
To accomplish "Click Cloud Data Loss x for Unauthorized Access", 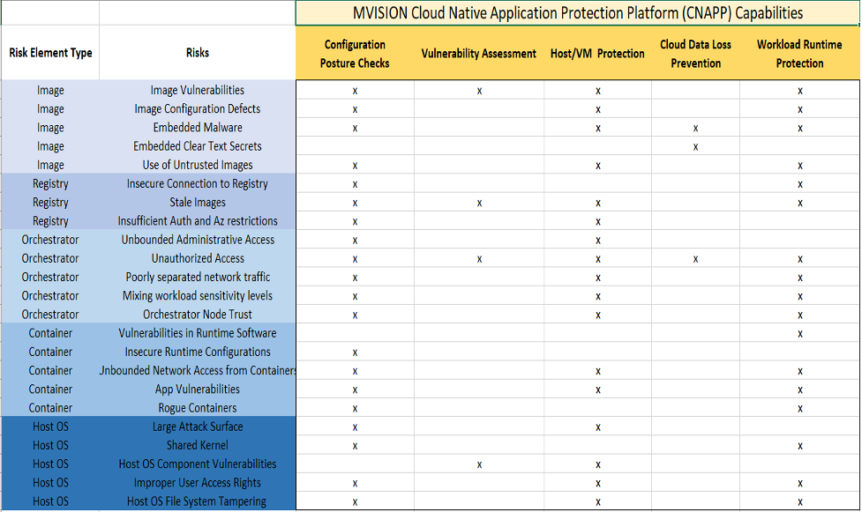I will (x=695, y=259).
